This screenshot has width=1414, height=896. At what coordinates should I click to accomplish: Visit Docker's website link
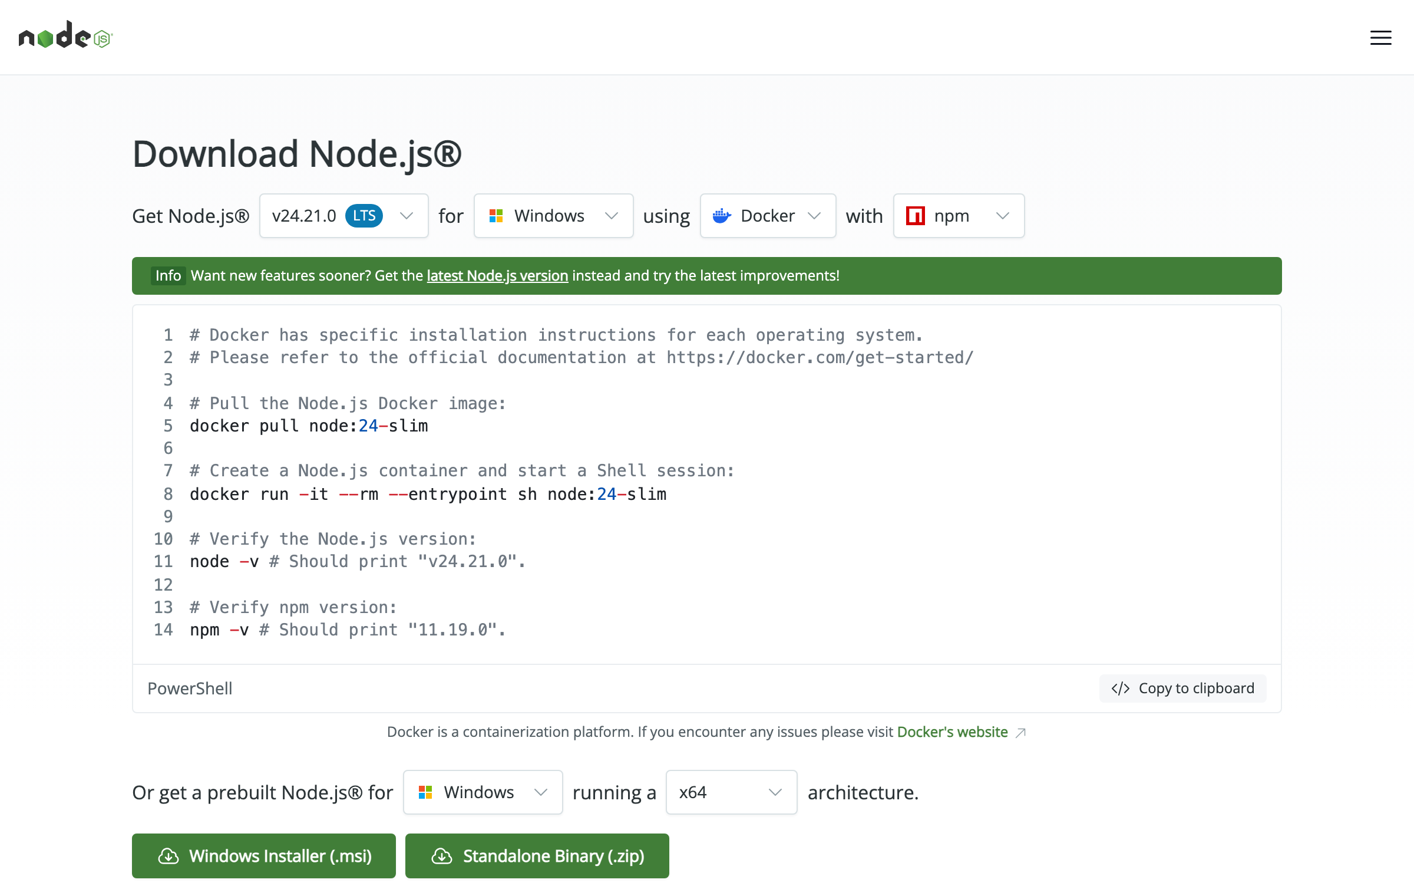tap(952, 732)
